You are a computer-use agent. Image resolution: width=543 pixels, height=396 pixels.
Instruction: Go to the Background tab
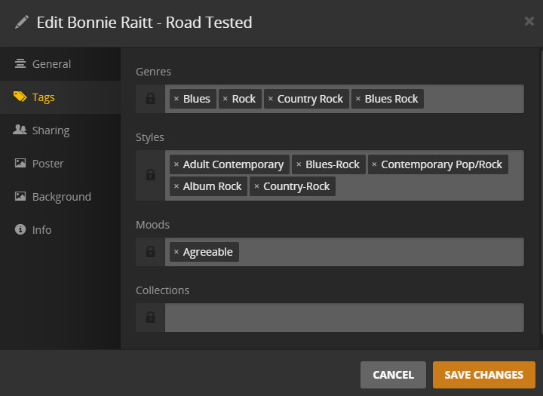(x=61, y=197)
